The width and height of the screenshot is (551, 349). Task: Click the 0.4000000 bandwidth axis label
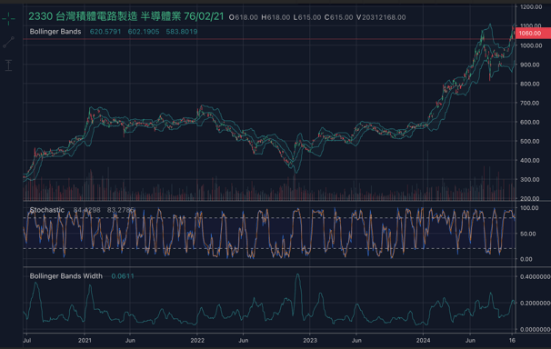pos(536,276)
